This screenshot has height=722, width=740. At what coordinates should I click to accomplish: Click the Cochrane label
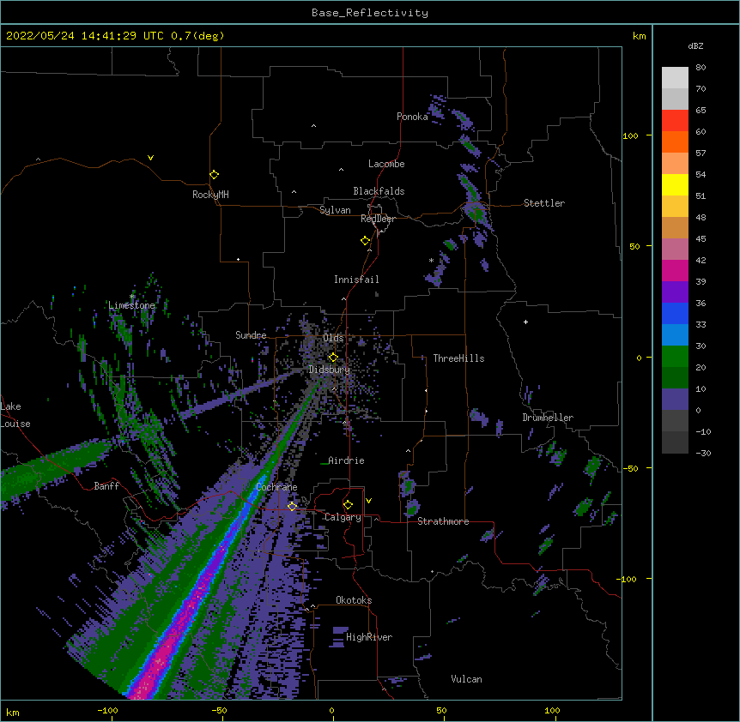point(276,487)
